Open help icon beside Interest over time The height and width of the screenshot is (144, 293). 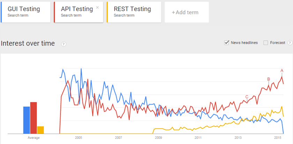coord(64,44)
